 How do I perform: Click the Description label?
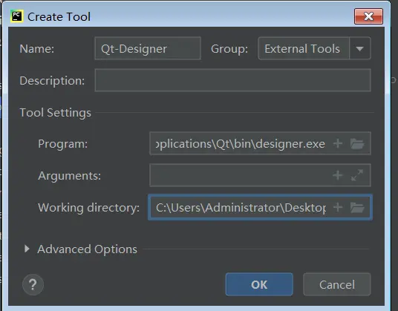pos(52,81)
